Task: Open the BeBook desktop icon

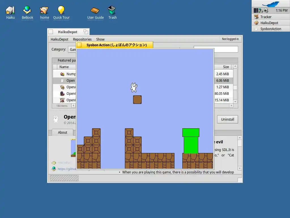Action: point(27,12)
